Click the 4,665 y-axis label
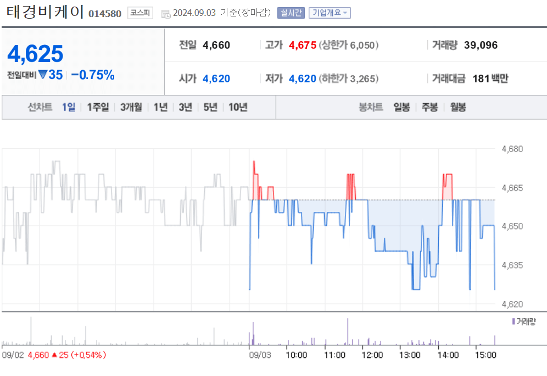This screenshot has width=547, height=376. tap(512, 188)
